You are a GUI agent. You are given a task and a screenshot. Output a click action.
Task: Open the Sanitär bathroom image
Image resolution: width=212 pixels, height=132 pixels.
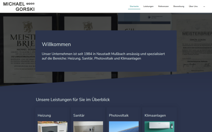click(88, 127)
